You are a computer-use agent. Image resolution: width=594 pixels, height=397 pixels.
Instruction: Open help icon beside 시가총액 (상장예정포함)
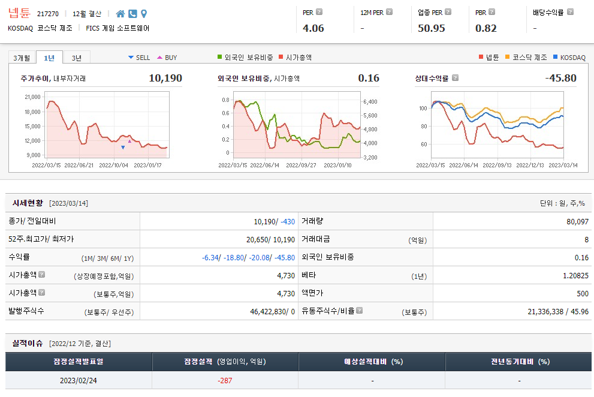42,274
